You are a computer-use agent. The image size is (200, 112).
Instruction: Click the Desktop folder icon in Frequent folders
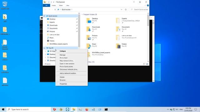pyautogui.click(x=89, y=21)
